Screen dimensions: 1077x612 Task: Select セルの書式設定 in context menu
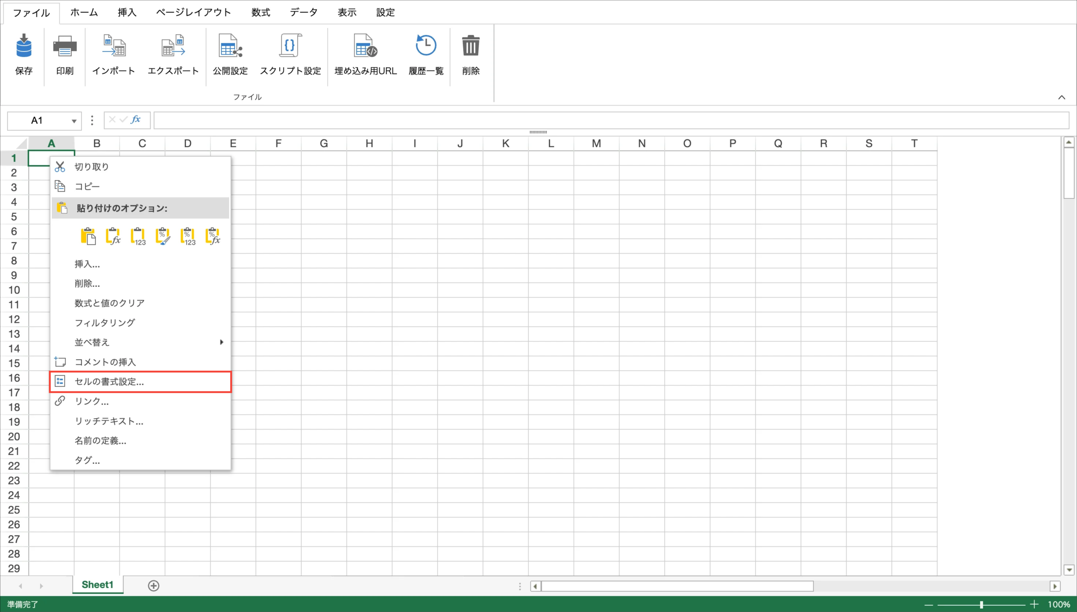pos(109,381)
